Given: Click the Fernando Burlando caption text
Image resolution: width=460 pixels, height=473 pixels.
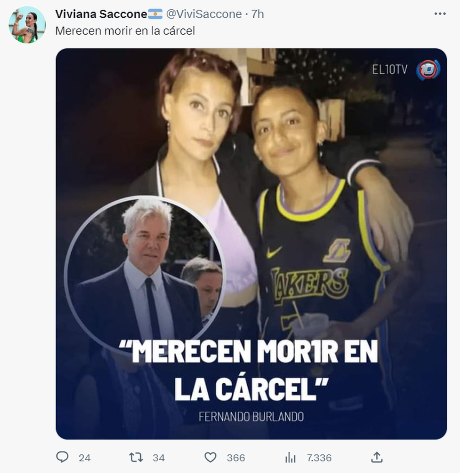Looking at the screenshot, I should (251, 417).
